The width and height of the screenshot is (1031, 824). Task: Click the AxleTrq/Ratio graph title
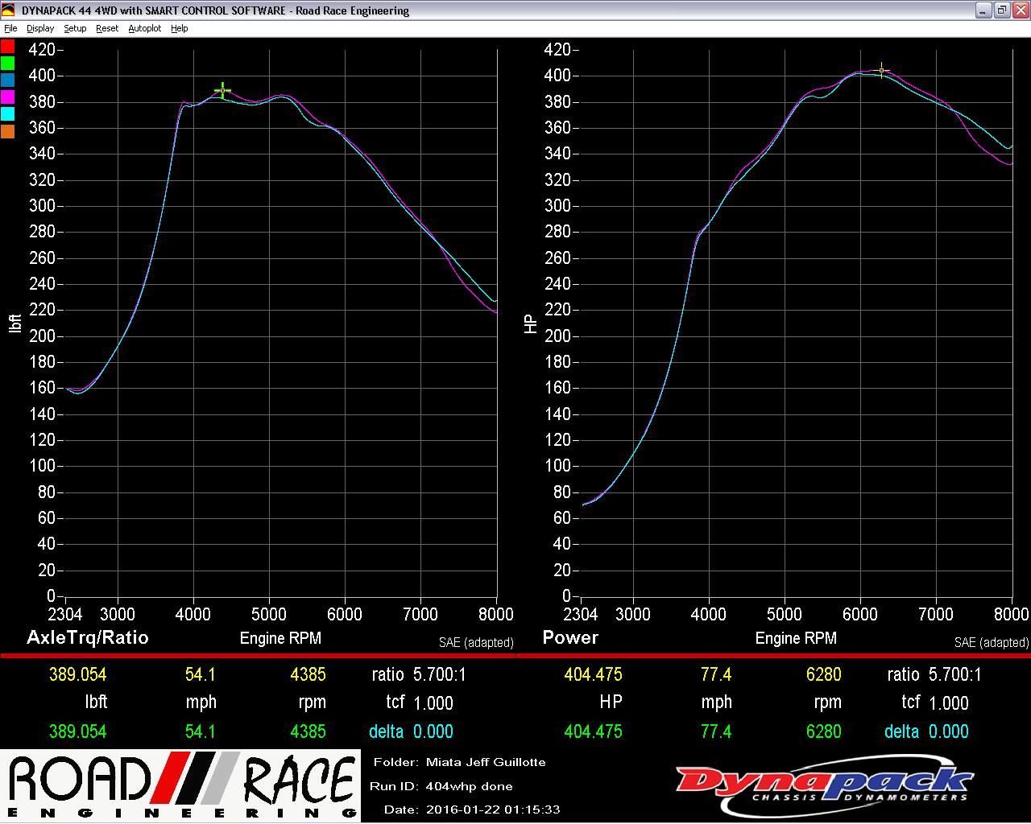[x=88, y=637]
